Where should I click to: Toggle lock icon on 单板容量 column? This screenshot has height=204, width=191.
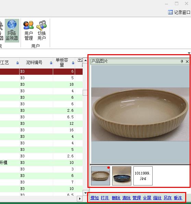coord(73,63)
